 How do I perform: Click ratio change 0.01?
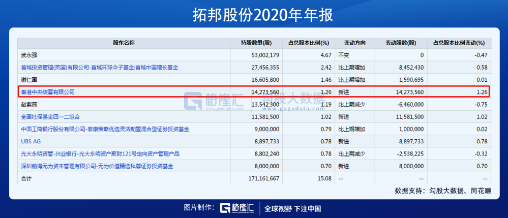tap(482, 80)
